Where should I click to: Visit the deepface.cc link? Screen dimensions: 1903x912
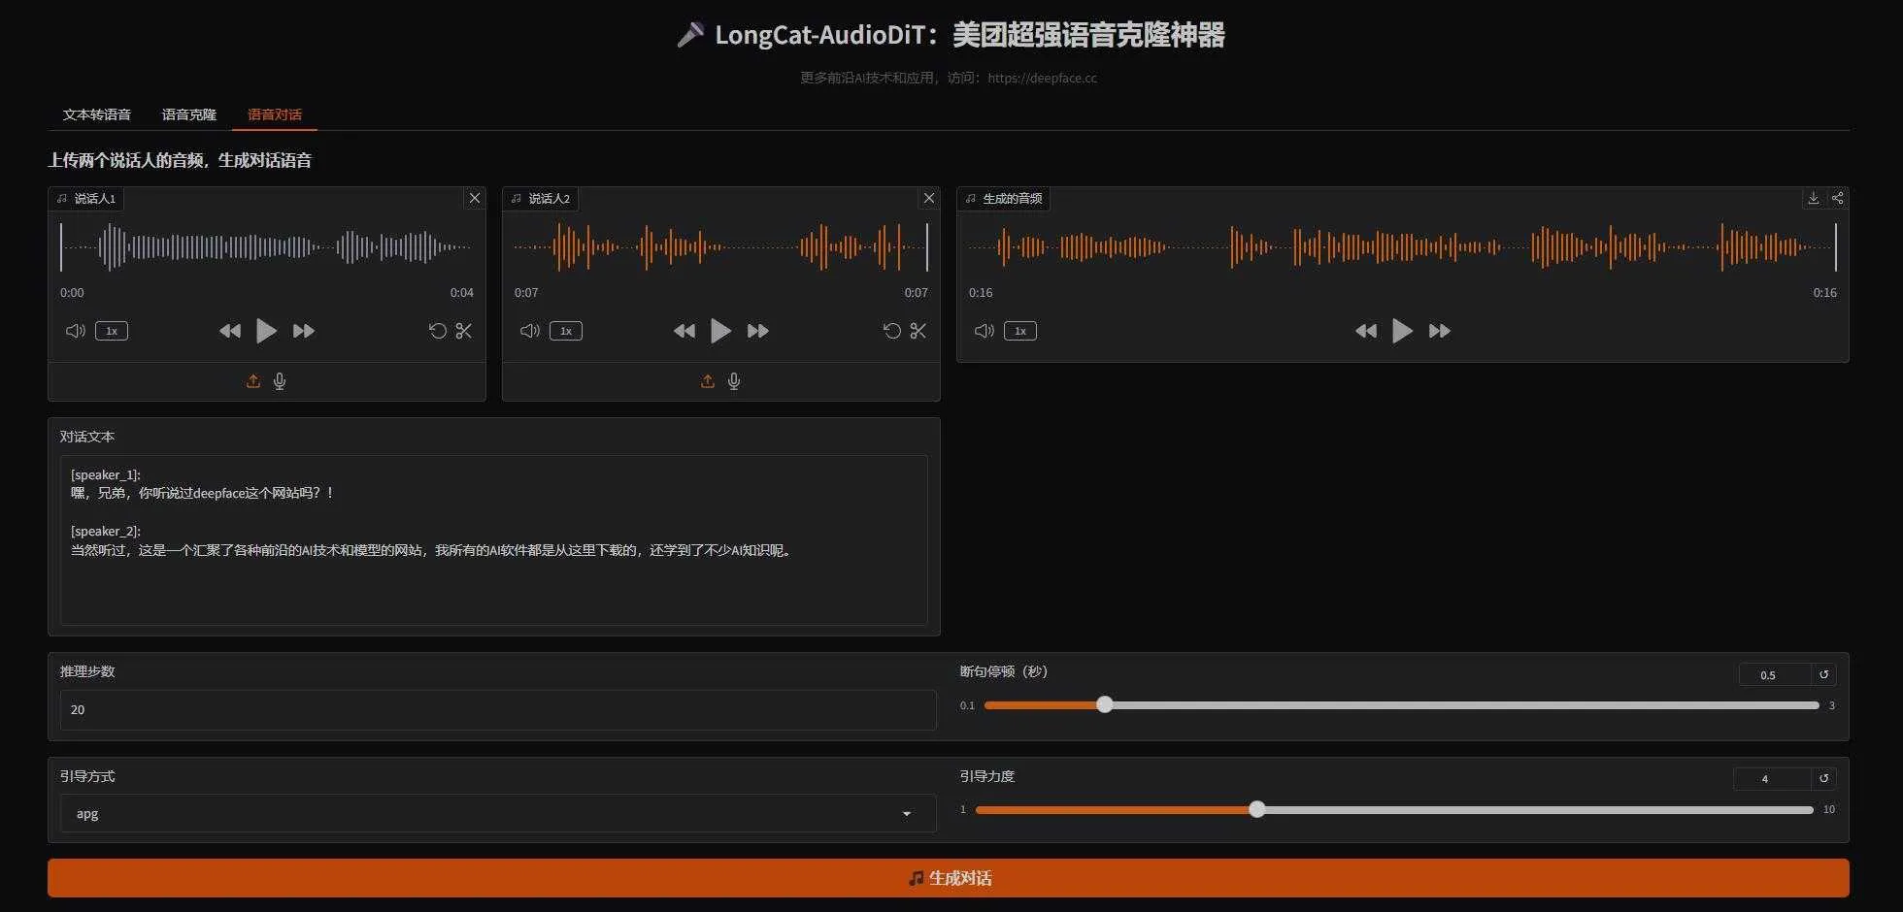[1042, 78]
